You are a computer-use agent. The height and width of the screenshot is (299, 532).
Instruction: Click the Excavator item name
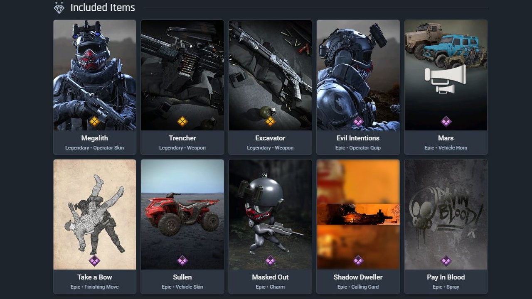pos(270,138)
